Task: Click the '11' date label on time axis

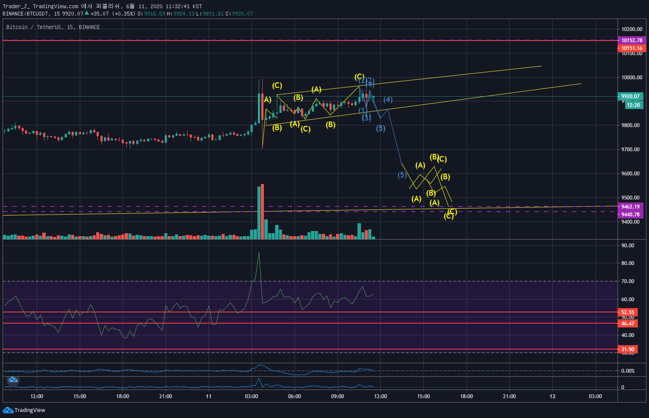Action: click(x=209, y=396)
